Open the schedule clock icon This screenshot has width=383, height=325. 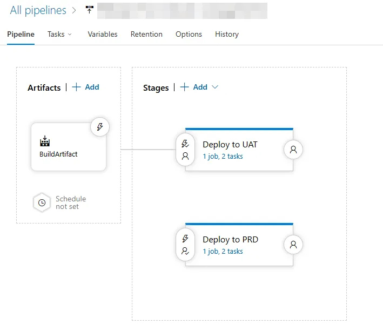42,202
